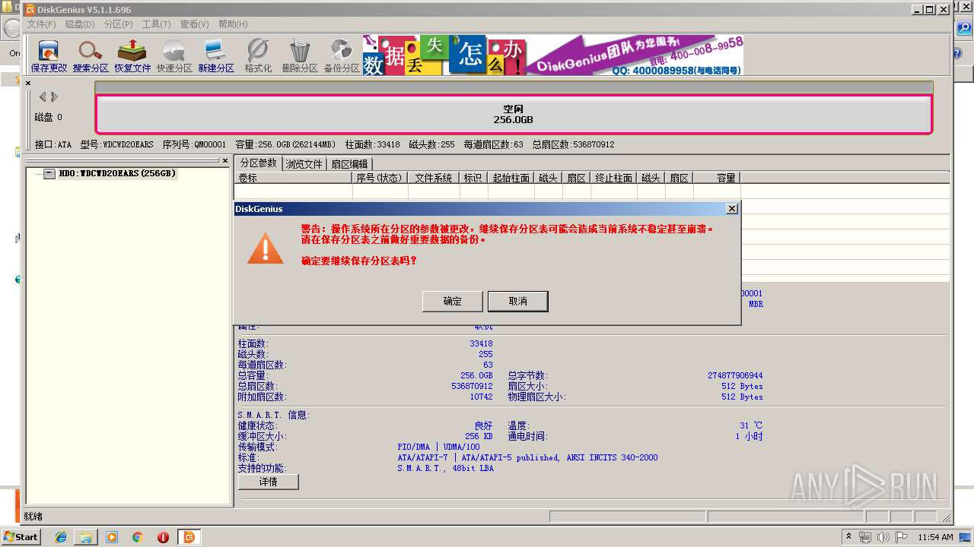Click the 总扇区数:536870912 info text
Viewport: 974px width, 547px height.
click(573, 144)
